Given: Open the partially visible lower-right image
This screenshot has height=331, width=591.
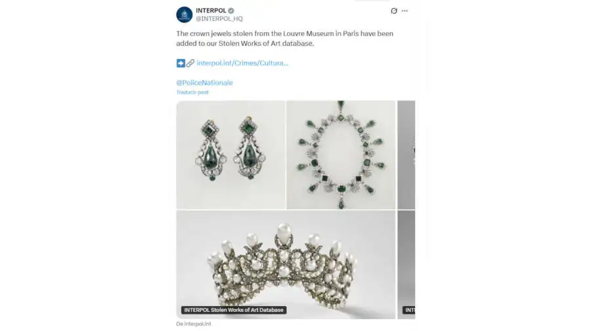Looking at the screenshot, I should point(406,264).
